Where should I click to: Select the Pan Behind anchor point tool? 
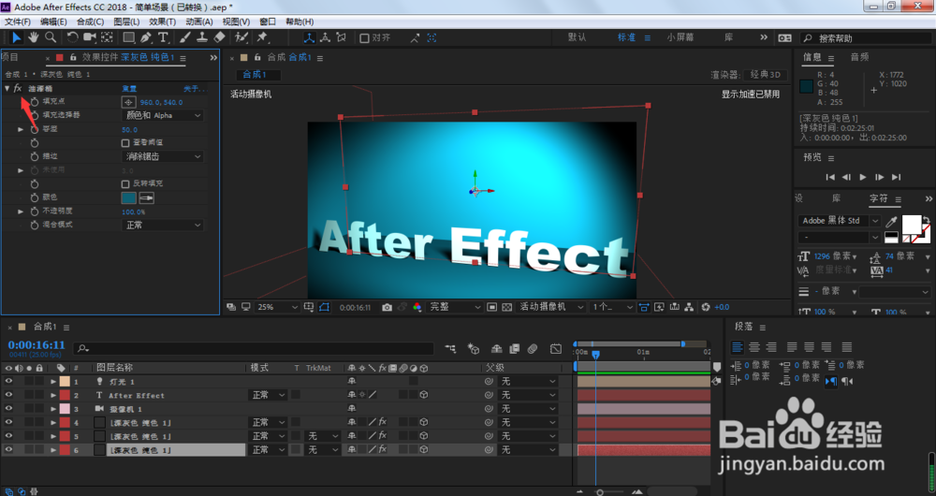(x=107, y=37)
